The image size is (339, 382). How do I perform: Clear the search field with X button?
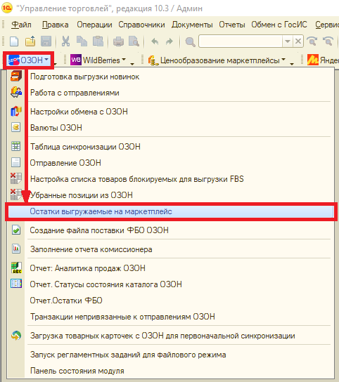pyautogui.click(x=298, y=41)
